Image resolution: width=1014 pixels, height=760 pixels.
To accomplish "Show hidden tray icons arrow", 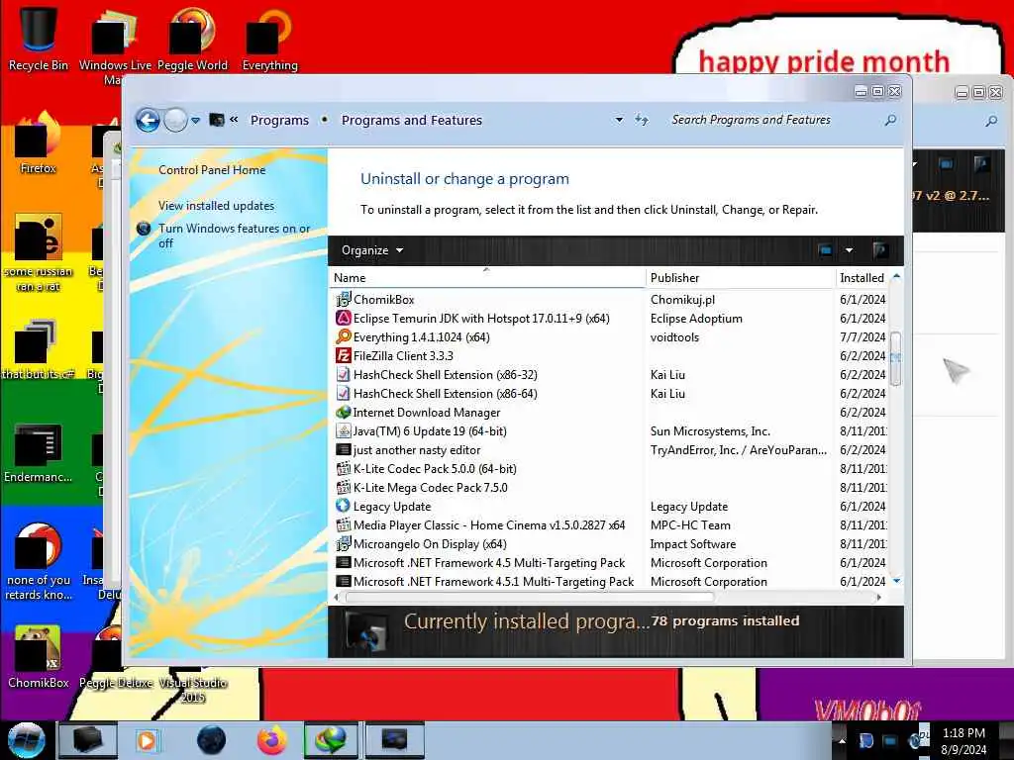I will [x=842, y=740].
